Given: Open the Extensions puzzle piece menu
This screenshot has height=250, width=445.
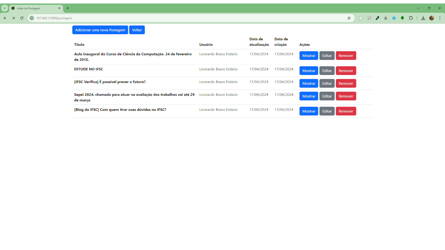Looking at the screenshot, I should point(411,18).
